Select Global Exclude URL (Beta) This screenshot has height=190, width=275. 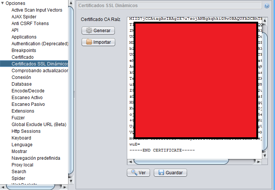39,124
